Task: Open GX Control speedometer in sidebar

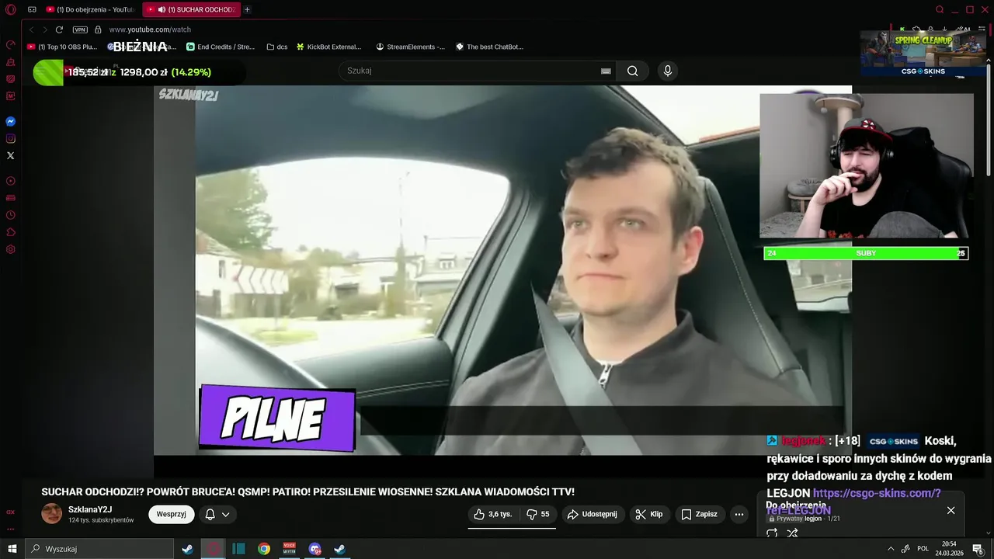Action: pyautogui.click(x=11, y=45)
